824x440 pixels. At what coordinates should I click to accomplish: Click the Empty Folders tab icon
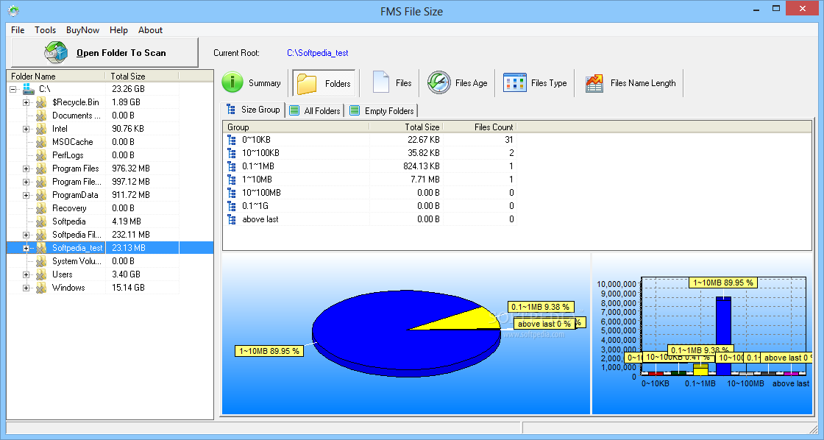pyautogui.click(x=355, y=110)
